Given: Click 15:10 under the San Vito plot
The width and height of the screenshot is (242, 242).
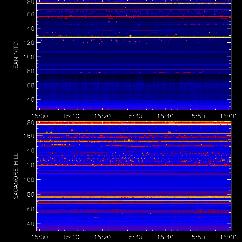Looking at the screenshot, I should pos(71,116).
